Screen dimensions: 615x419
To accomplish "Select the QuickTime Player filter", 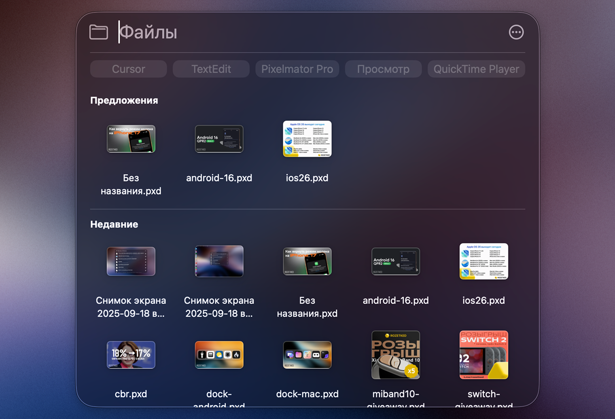I will (x=476, y=69).
